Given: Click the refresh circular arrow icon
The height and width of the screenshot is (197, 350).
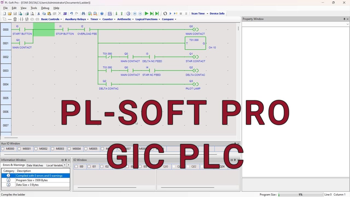Looking at the screenshot, I should [x=165, y=13].
